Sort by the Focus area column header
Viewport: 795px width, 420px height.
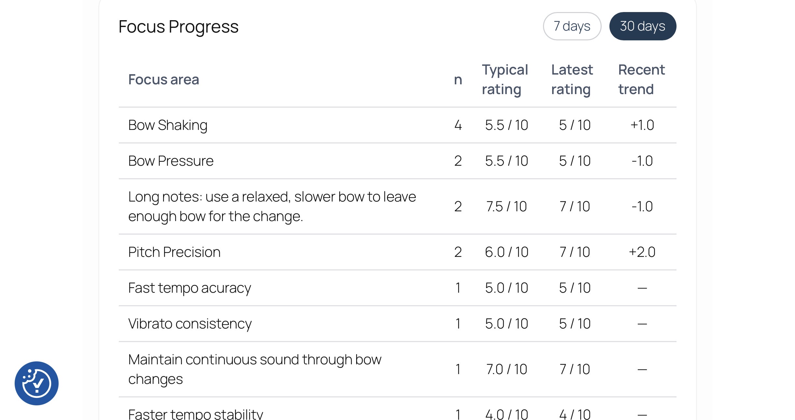(164, 79)
